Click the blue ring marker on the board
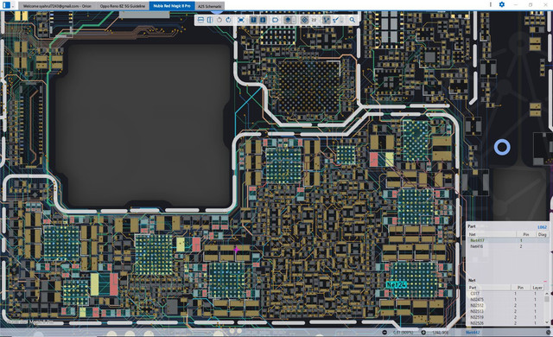Image resolution: width=553 pixels, height=337 pixels. [x=502, y=147]
